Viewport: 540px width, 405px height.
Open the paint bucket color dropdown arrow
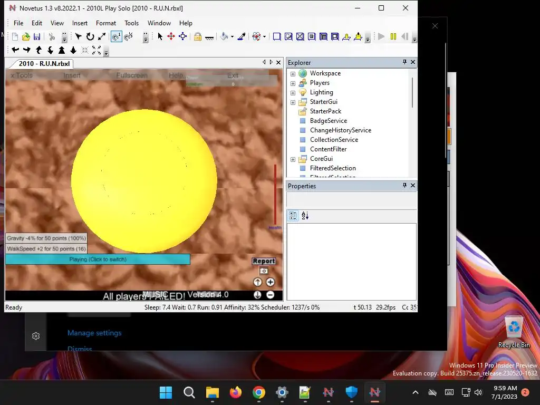click(x=232, y=36)
